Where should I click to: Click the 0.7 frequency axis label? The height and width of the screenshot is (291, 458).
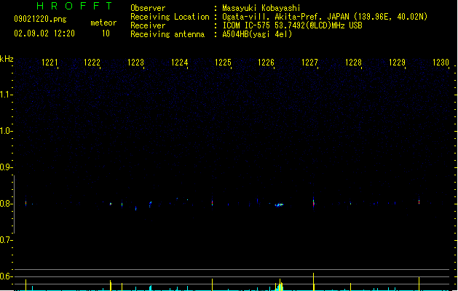click(6, 240)
